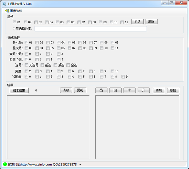The width and height of the screenshot is (189, 169).
Task: Click inside the left results list box
Action: [x=48, y=127]
